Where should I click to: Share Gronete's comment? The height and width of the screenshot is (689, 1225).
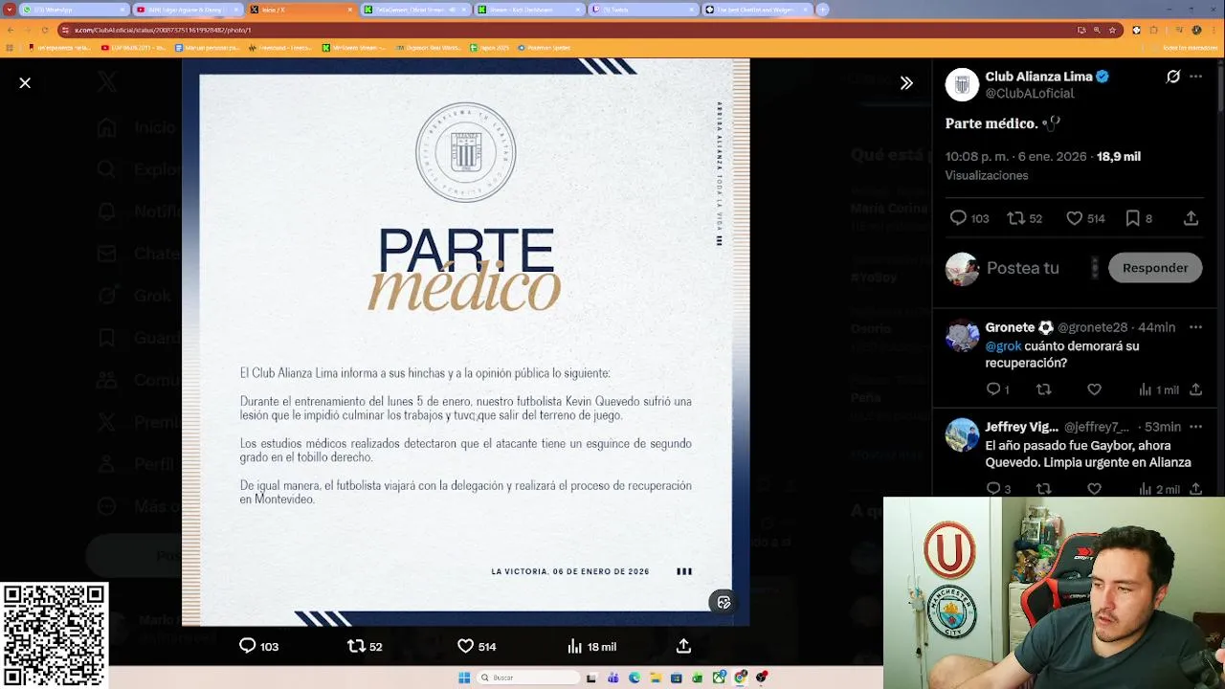pyautogui.click(x=1195, y=389)
